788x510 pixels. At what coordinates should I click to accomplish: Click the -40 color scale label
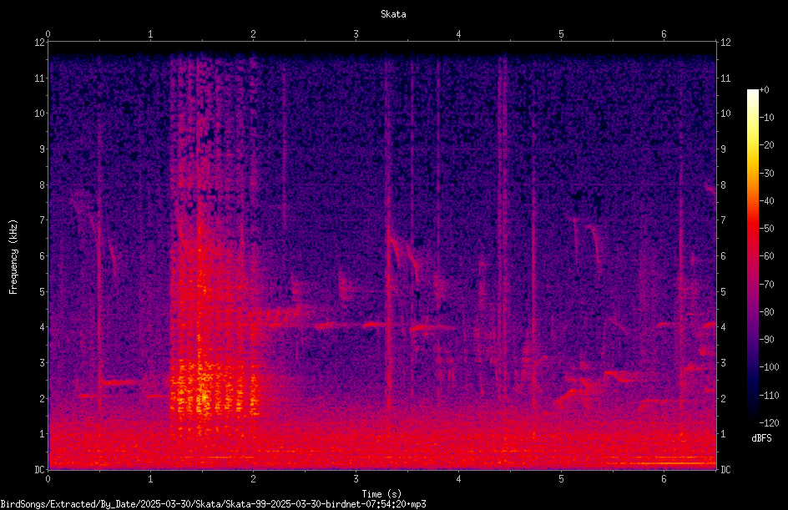[x=767, y=201]
